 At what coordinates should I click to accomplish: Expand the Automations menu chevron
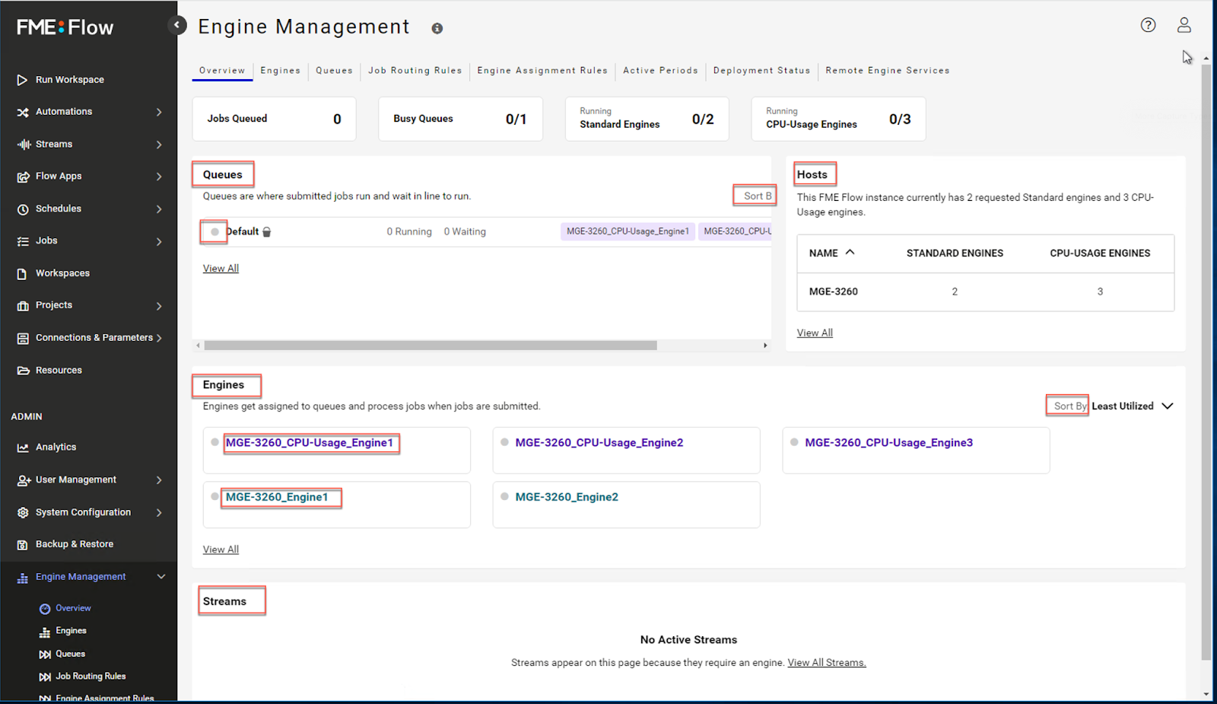pos(159,112)
